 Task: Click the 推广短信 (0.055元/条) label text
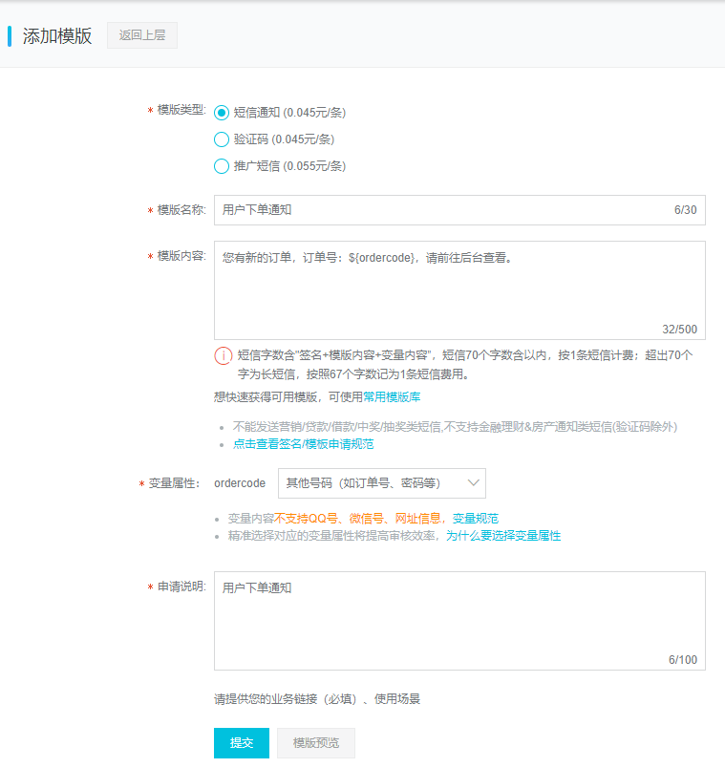(x=289, y=165)
